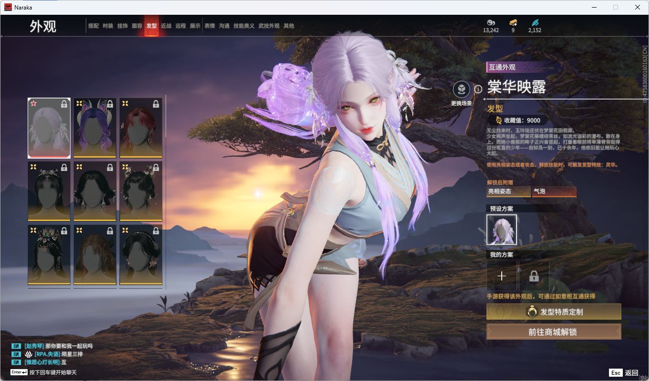Screen dimensions: 649x381
Task: Click the chat channel icon beside 惟愿心灯长明
Action: click(16, 362)
